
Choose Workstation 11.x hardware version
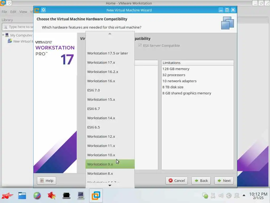(x=110, y=146)
